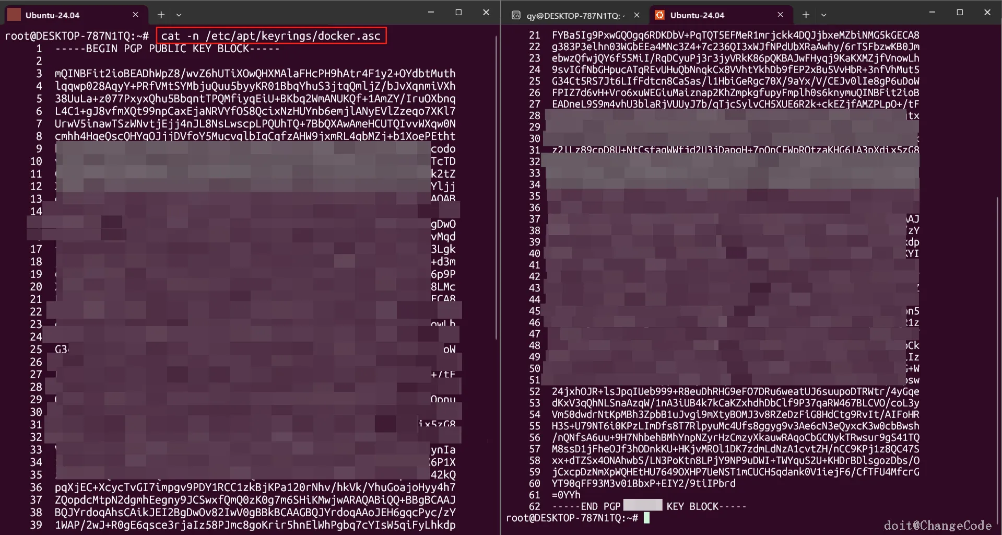Click the line starting with 'BQJYrdoqAhsCAikJEI2'
The height and width of the screenshot is (535, 1002).
[255, 513]
